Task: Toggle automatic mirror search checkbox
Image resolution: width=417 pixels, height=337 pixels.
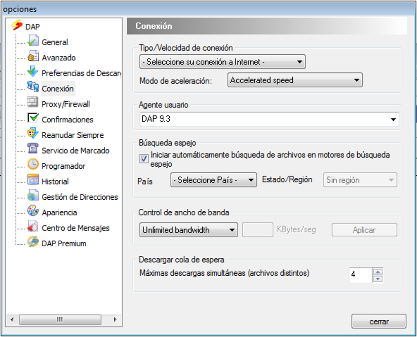Action: tap(144, 158)
